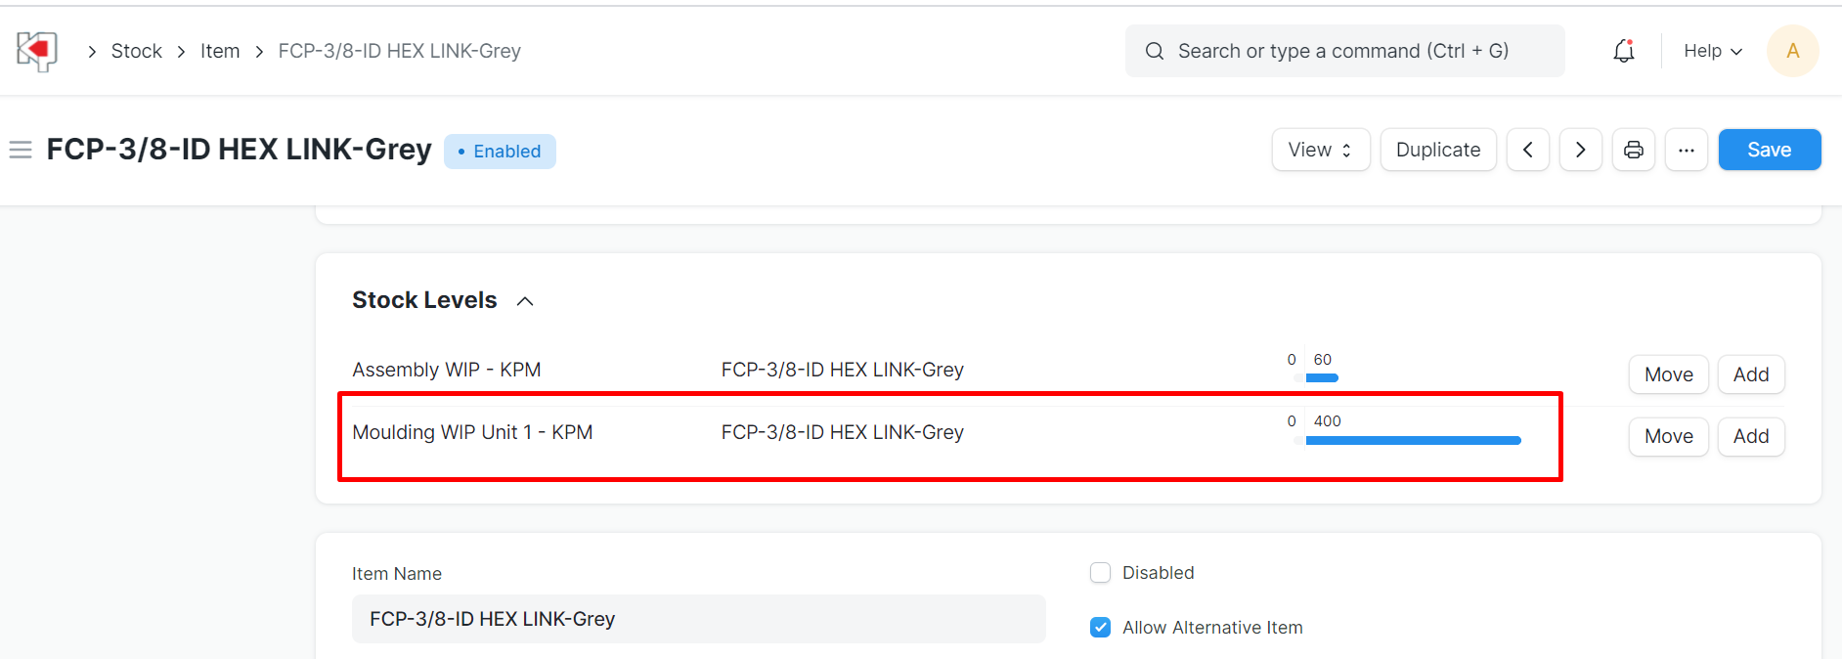Go to the previous item record
Viewport: 1842px width, 659px height.
(1527, 150)
